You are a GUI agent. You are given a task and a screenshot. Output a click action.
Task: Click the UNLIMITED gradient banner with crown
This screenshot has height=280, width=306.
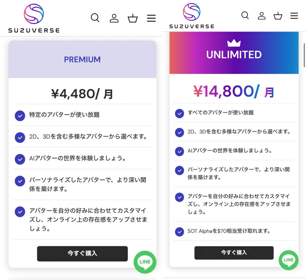pyautogui.click(x=234, y=53)
